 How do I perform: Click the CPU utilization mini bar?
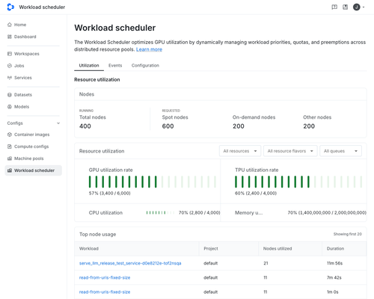pos(160,212)
